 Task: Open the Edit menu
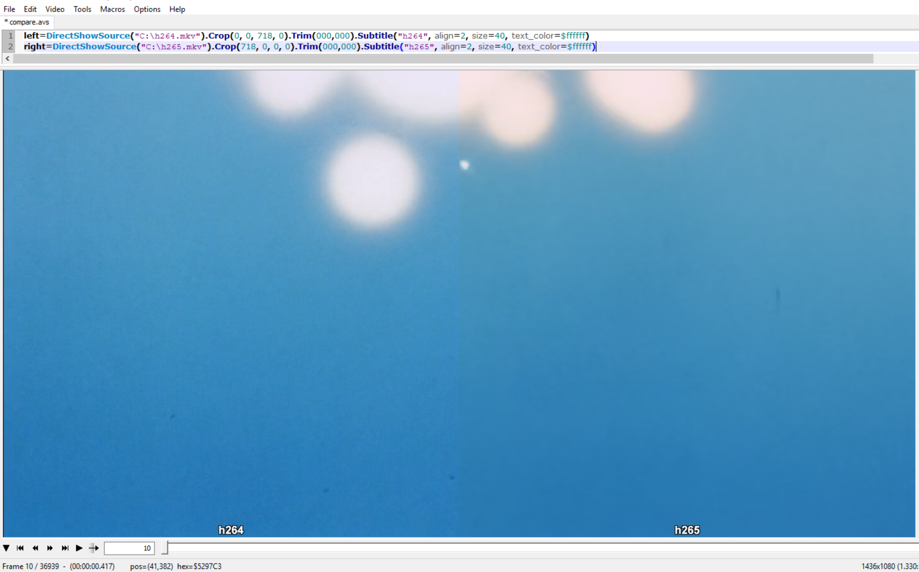(30, 9)
